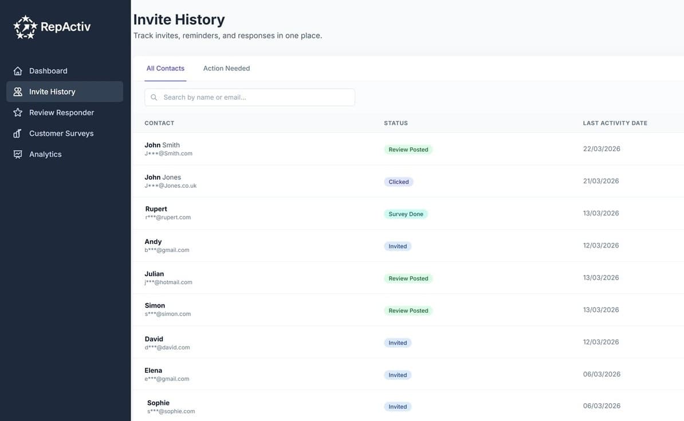This screenshot has height=421, width=684.
Task: Sort by the Status column header
Action: pyautogui.click(x=396, y=122)
